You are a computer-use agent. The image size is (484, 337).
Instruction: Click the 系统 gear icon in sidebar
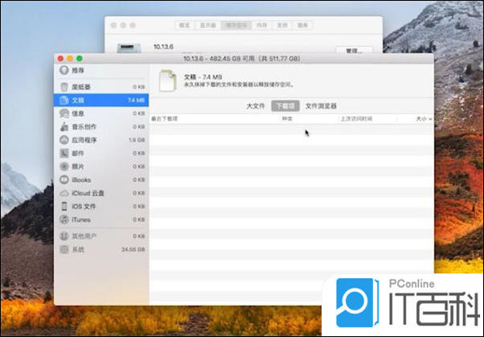pos(64,249)
